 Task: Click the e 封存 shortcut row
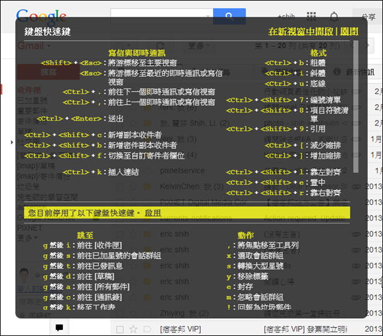pyautogui.click(x=240, y=287)
